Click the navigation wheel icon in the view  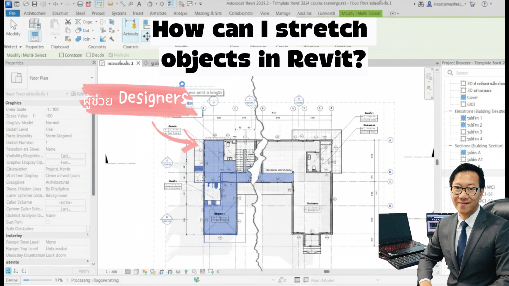pos(429,77)
